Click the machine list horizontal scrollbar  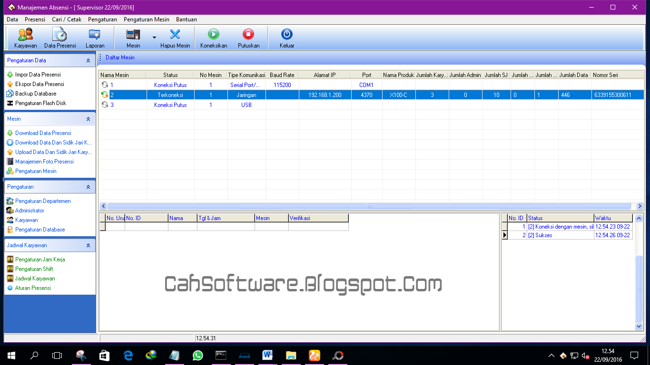pyautogui.click(x=368, y=206)
